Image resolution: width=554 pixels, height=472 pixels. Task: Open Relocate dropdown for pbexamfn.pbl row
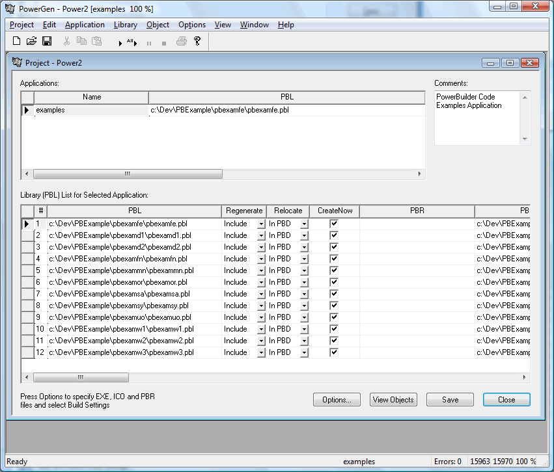tap(304, 259)
